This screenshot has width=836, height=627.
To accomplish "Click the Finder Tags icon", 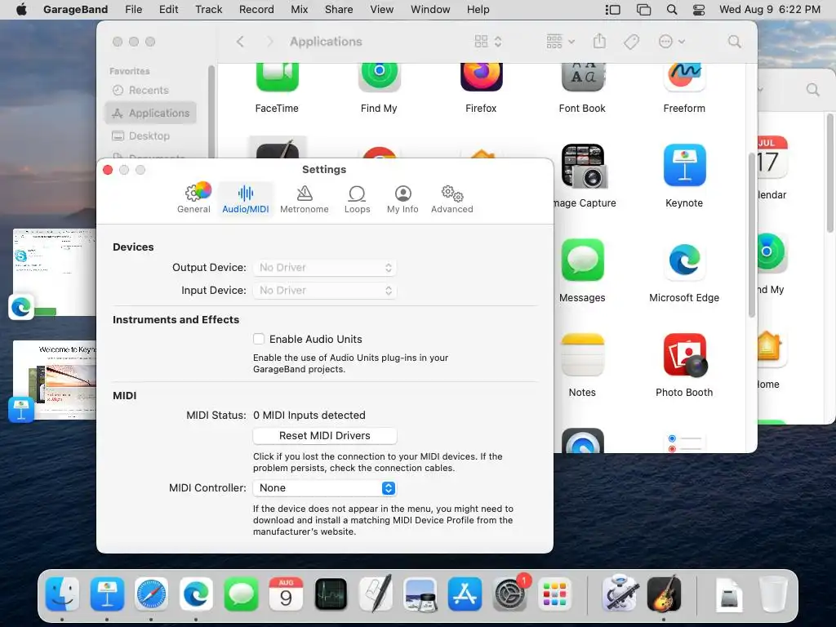I will pyautogui.click(x=632, y=42).
